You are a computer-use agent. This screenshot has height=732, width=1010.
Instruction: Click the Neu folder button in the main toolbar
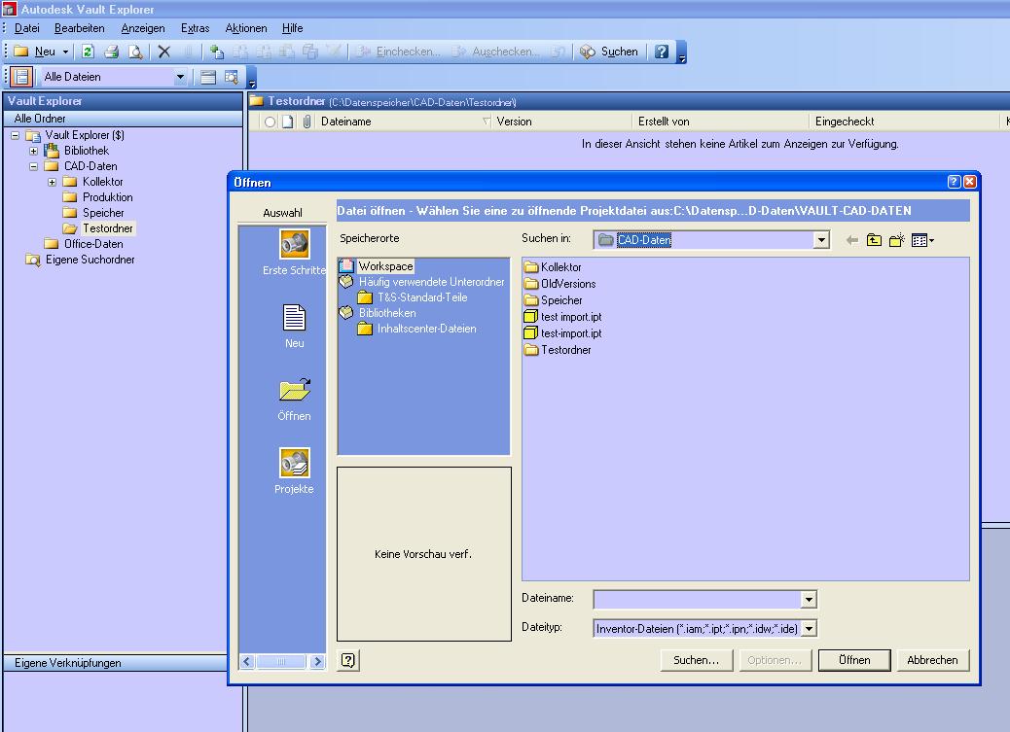35,52
